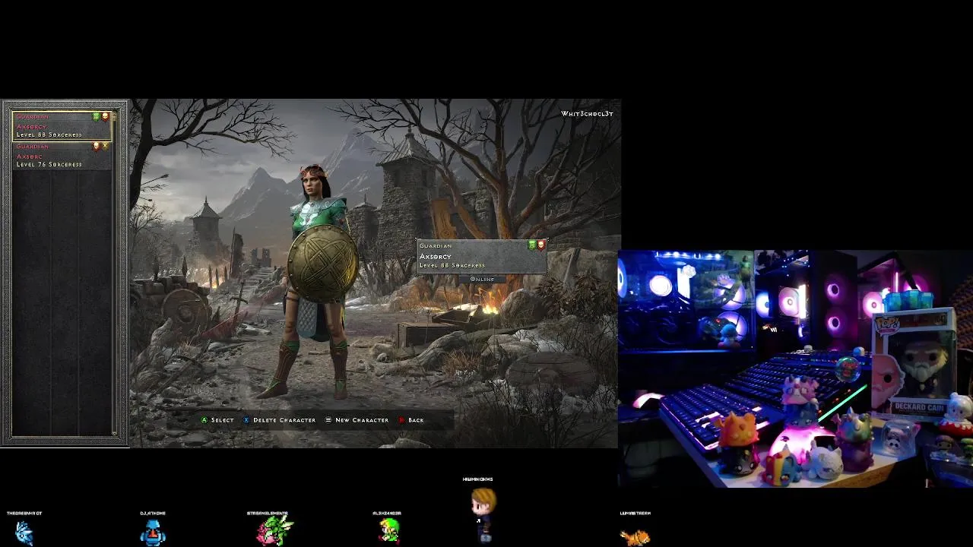Screen dimensions: 973x547
Task: Click the red B button icon
Action: [x=401, y=420]
